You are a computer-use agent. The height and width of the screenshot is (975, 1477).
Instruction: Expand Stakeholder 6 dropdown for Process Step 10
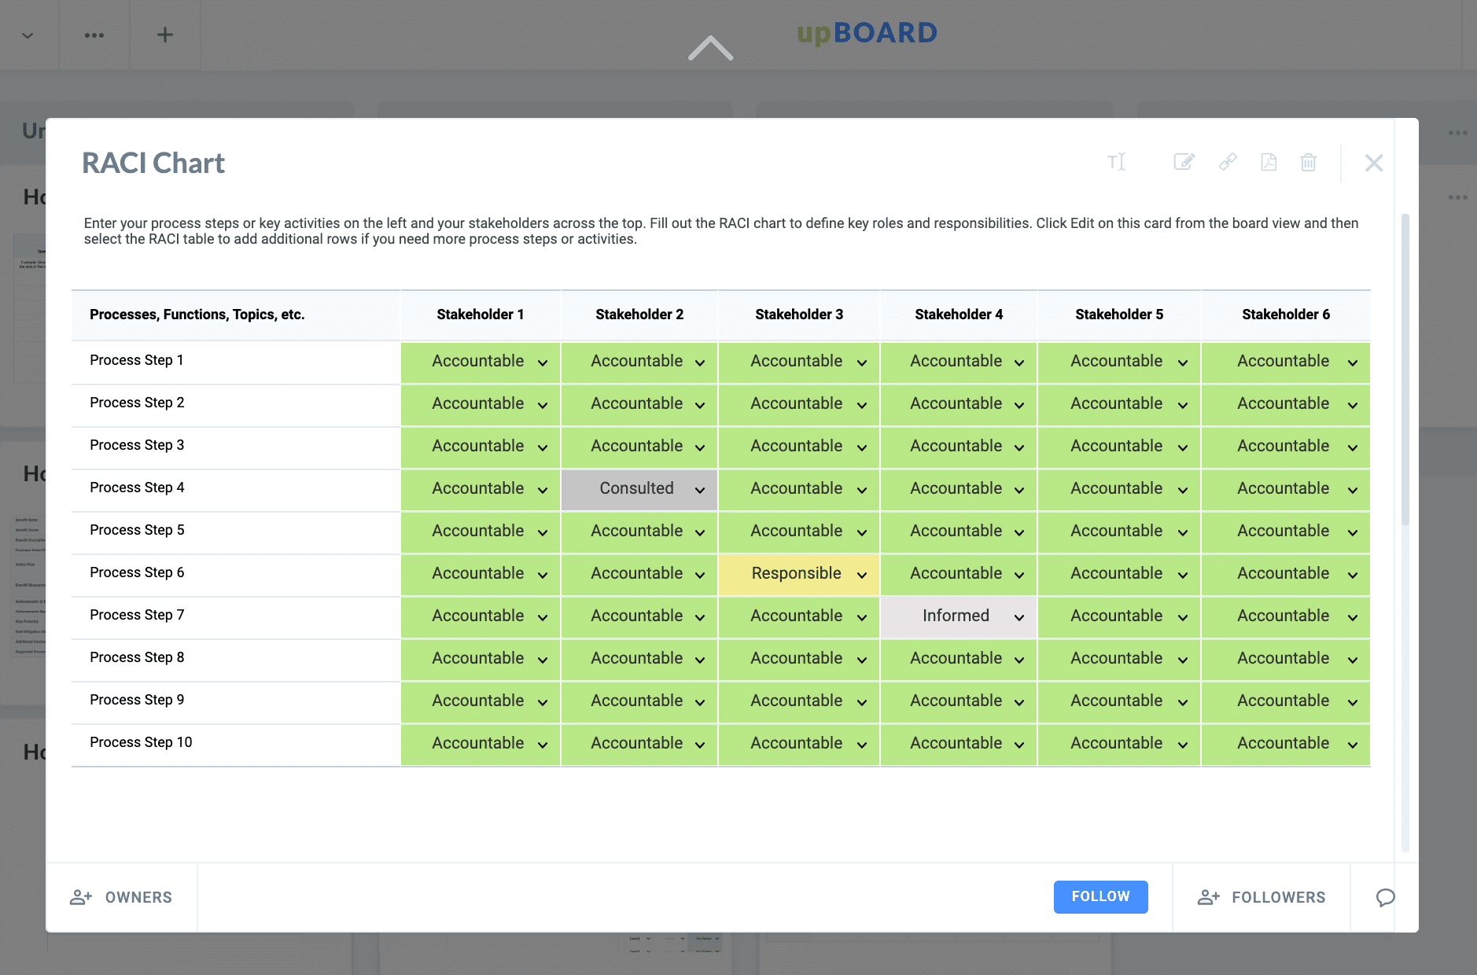point(1286,744)
